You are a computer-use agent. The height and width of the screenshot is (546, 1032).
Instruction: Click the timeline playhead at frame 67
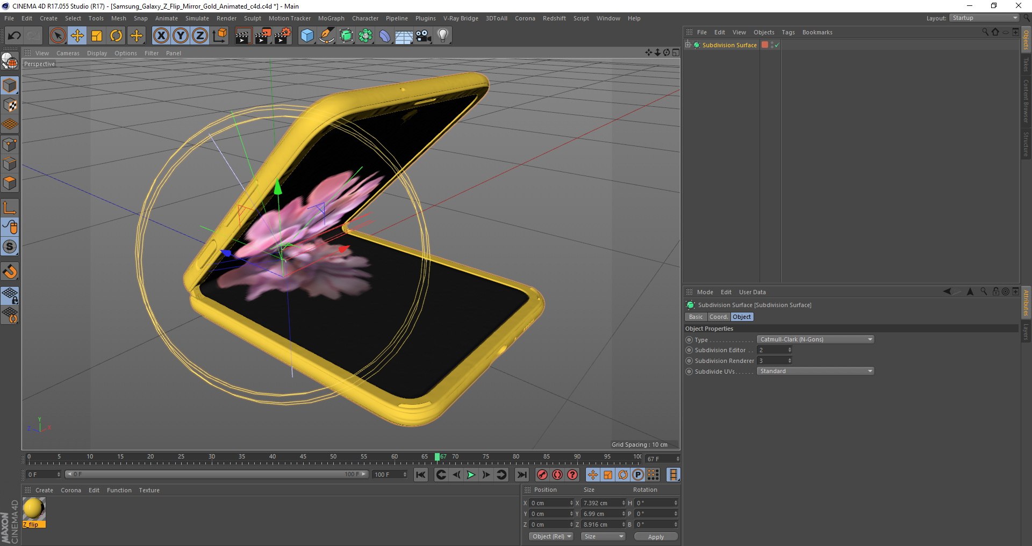pos(437,457)
